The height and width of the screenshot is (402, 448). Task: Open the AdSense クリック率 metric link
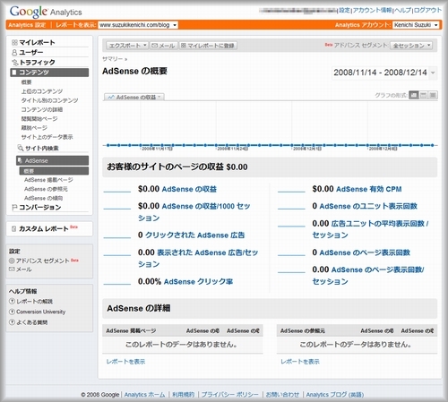[x=198, y=282]
